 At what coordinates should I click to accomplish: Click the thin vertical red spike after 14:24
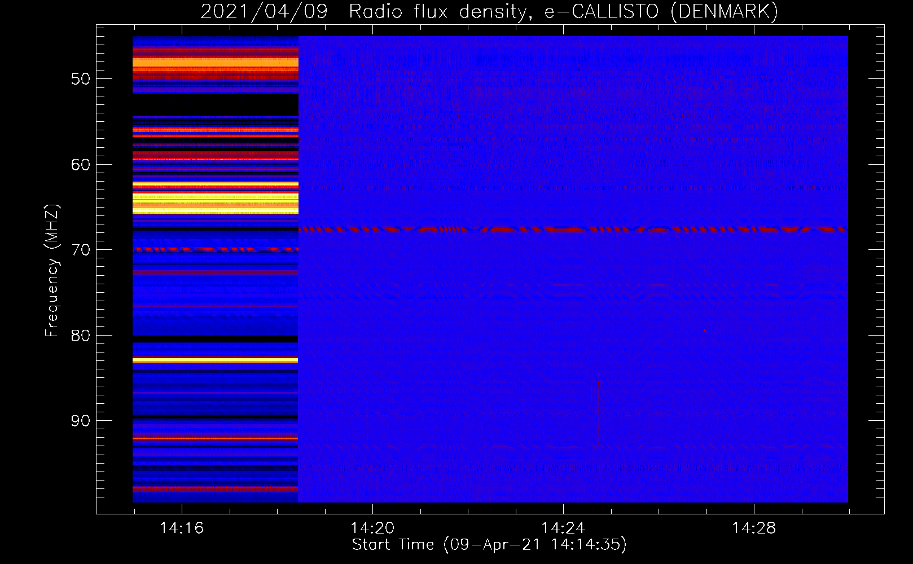(x=598, y=413)
